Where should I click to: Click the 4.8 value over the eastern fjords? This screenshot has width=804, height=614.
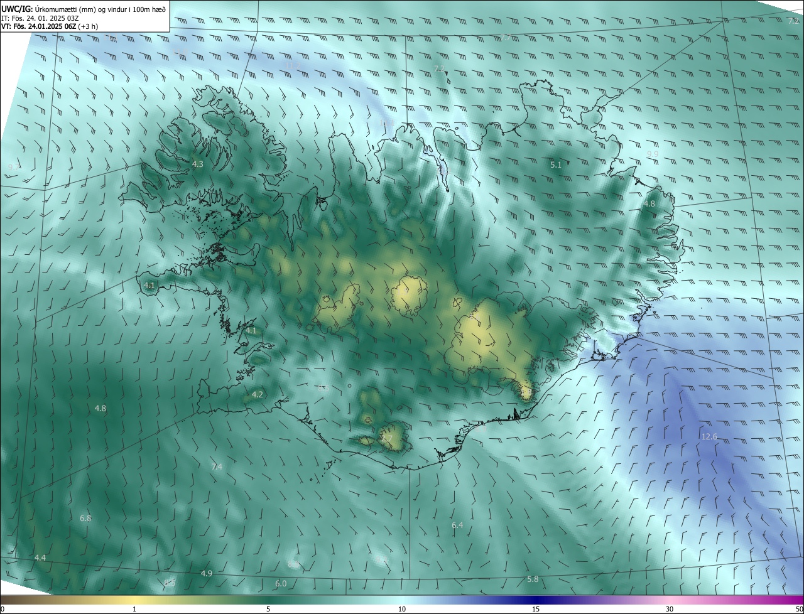(x=649, y=204)
